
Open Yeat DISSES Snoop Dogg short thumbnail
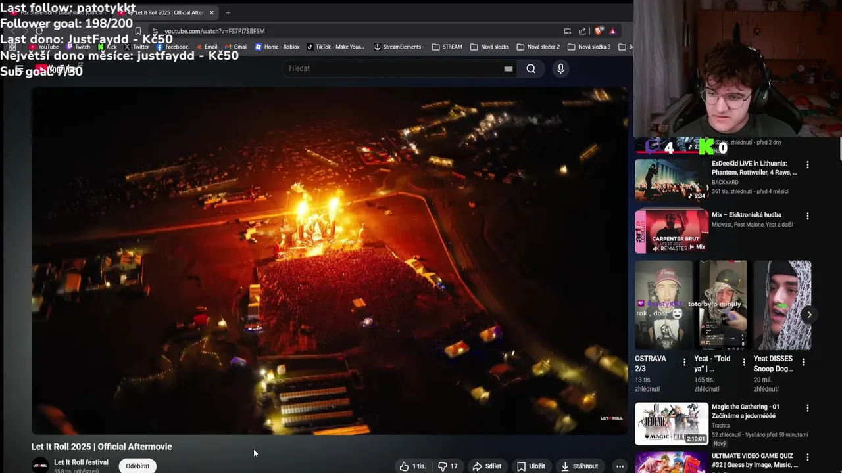click(782, 305)
